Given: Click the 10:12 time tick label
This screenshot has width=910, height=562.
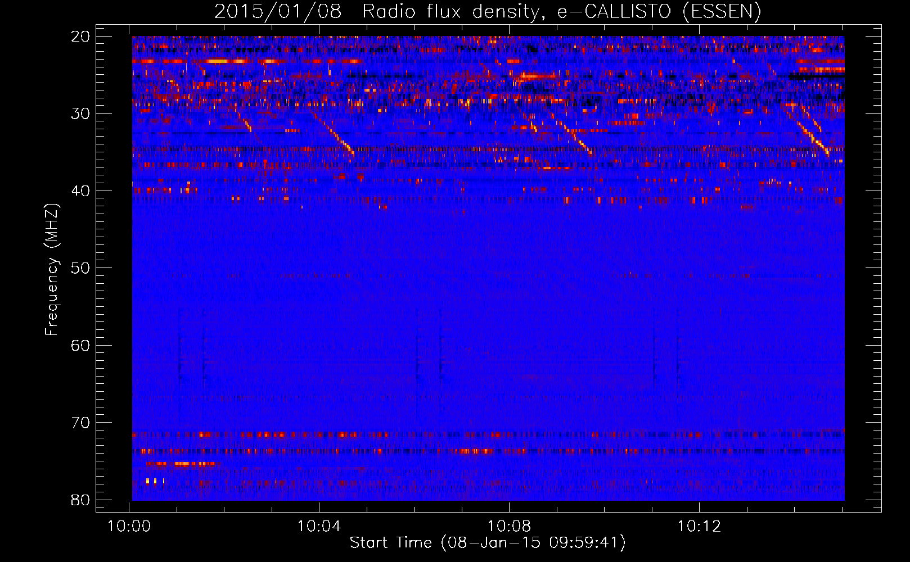Looking at the screenshot, I should [x=699, y=527].
